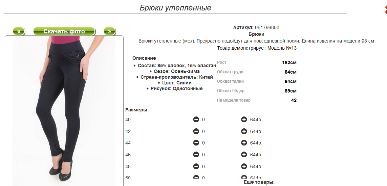Click the Сезон: Осень-зима line
387x186 pixels.
pos(177,71)
